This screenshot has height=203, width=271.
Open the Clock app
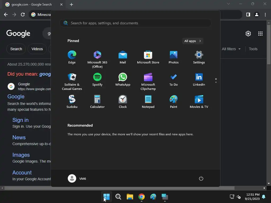pos(123,102)
